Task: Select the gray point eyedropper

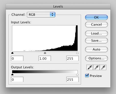Action: coord(96,67)
